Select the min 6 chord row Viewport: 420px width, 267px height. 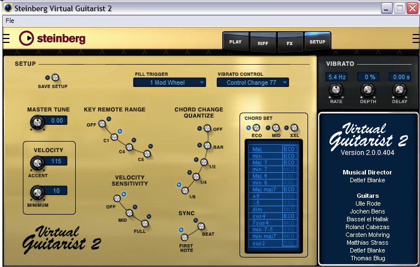273,183
